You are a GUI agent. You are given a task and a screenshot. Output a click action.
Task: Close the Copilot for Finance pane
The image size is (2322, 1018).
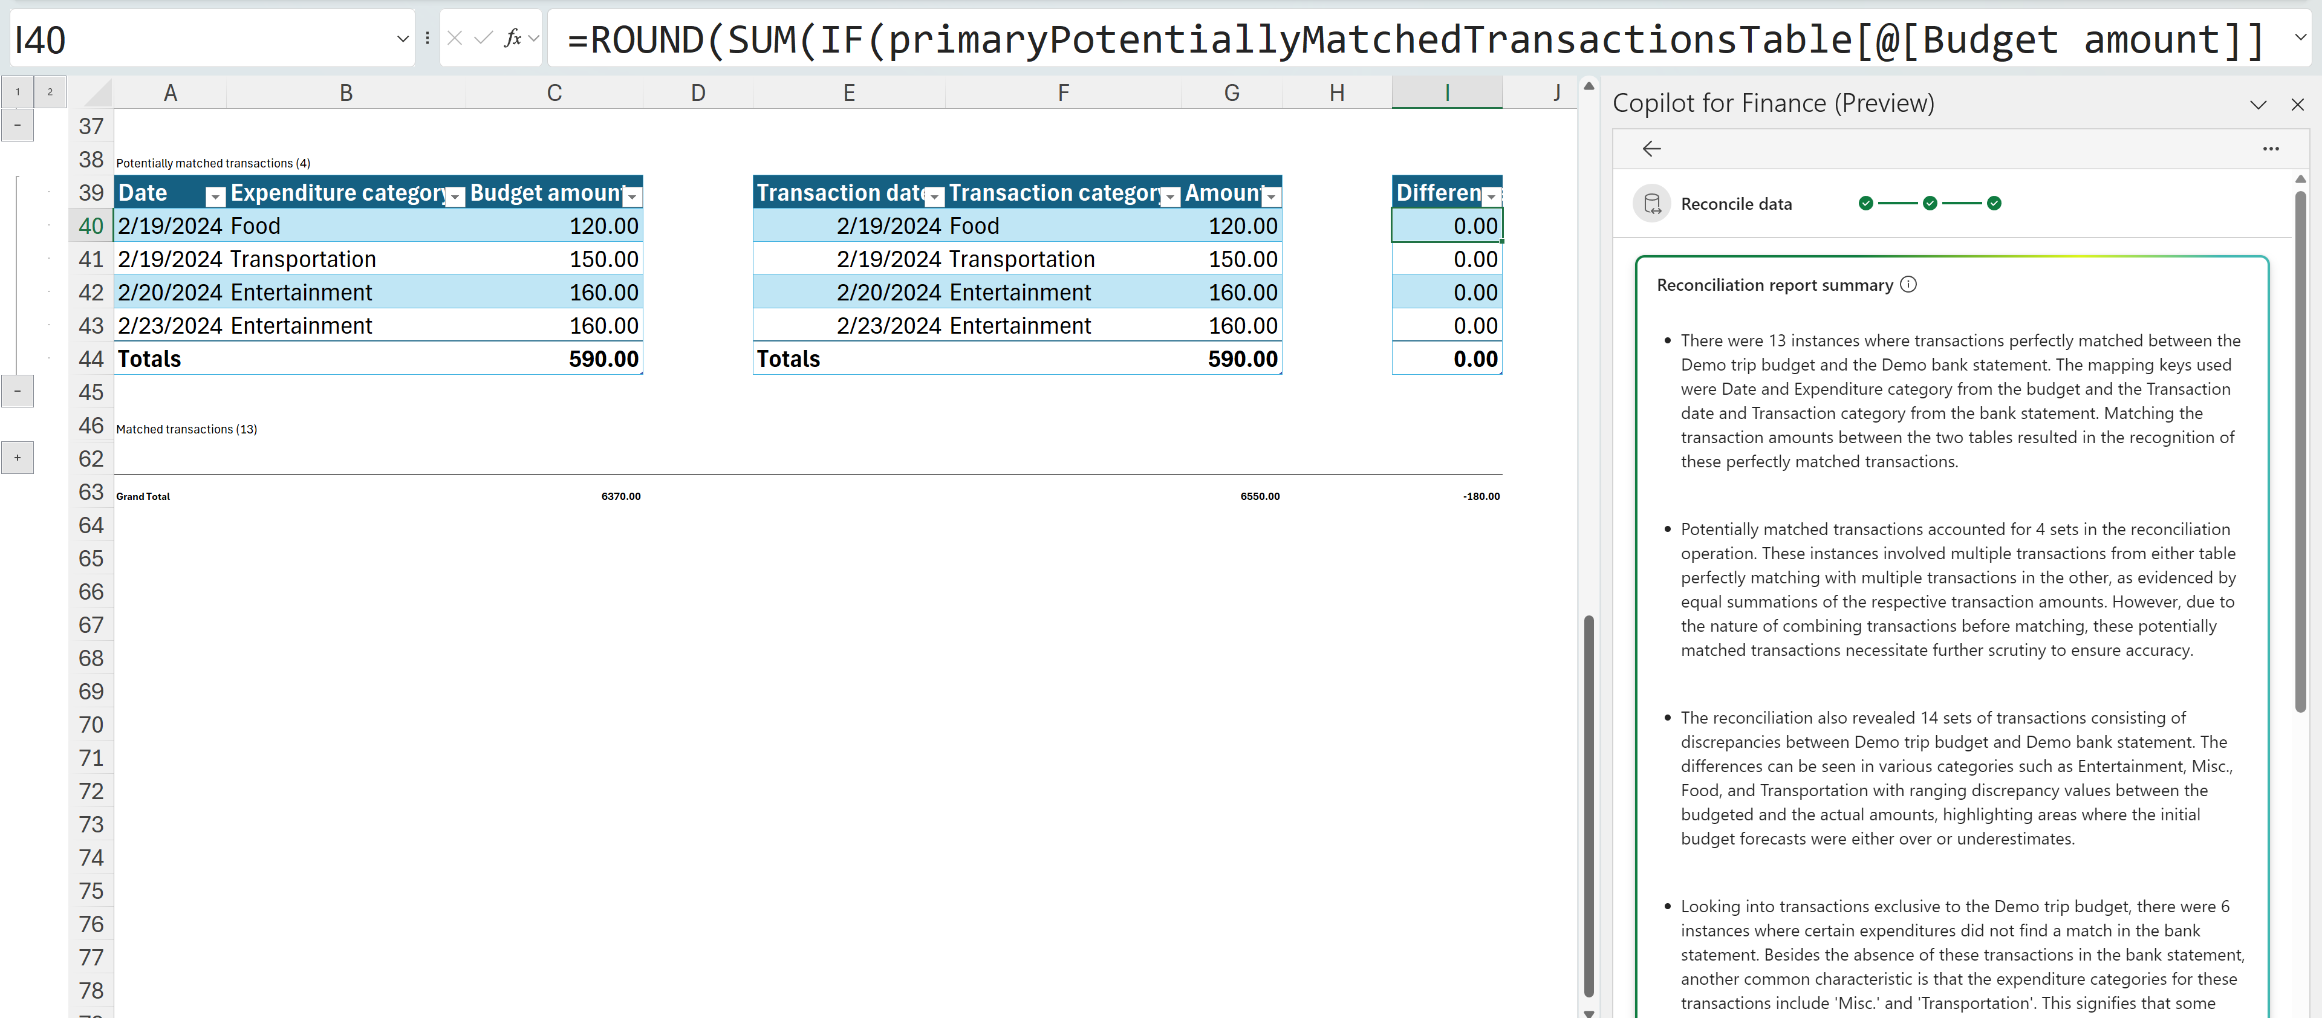click(2297, 105)
